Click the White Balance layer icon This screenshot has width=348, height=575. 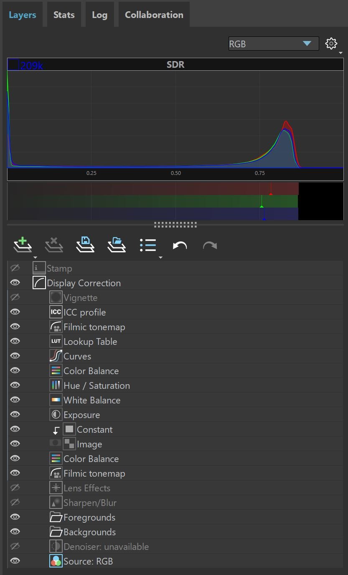pos(56,400)
